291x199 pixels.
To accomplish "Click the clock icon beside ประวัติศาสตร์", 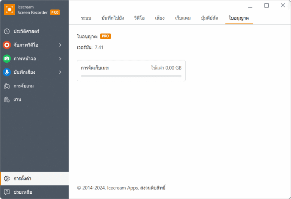I will 7,31.
